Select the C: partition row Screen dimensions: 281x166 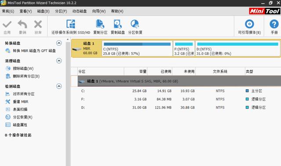pyautogui.click(x=179, y=91)
